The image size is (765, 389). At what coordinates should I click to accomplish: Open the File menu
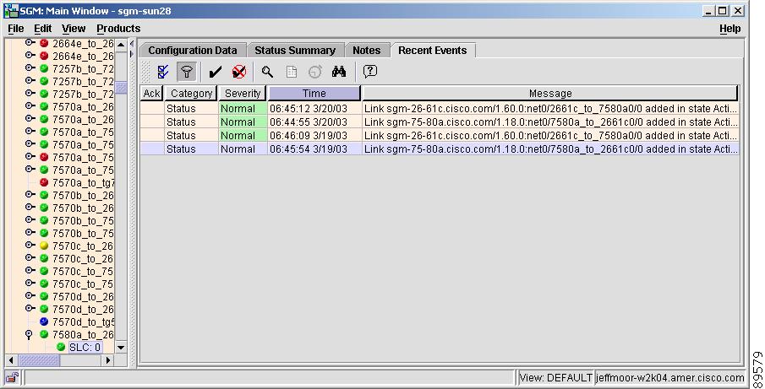(15, 29)
